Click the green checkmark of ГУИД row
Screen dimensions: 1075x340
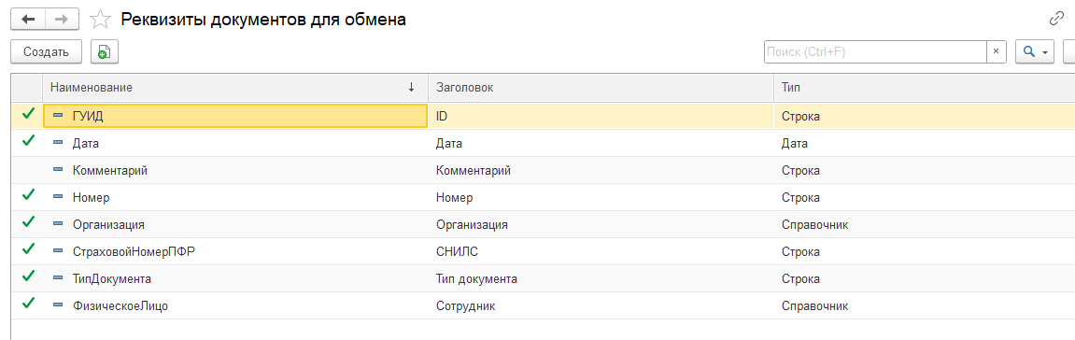[x=28, y=115]
